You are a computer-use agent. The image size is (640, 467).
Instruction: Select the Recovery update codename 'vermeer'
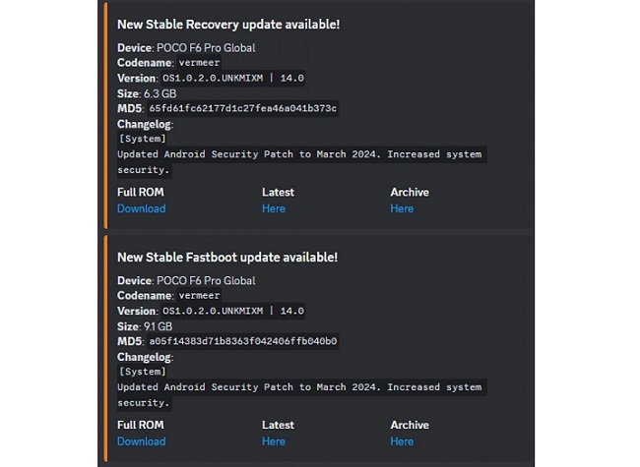pos(199,63)
